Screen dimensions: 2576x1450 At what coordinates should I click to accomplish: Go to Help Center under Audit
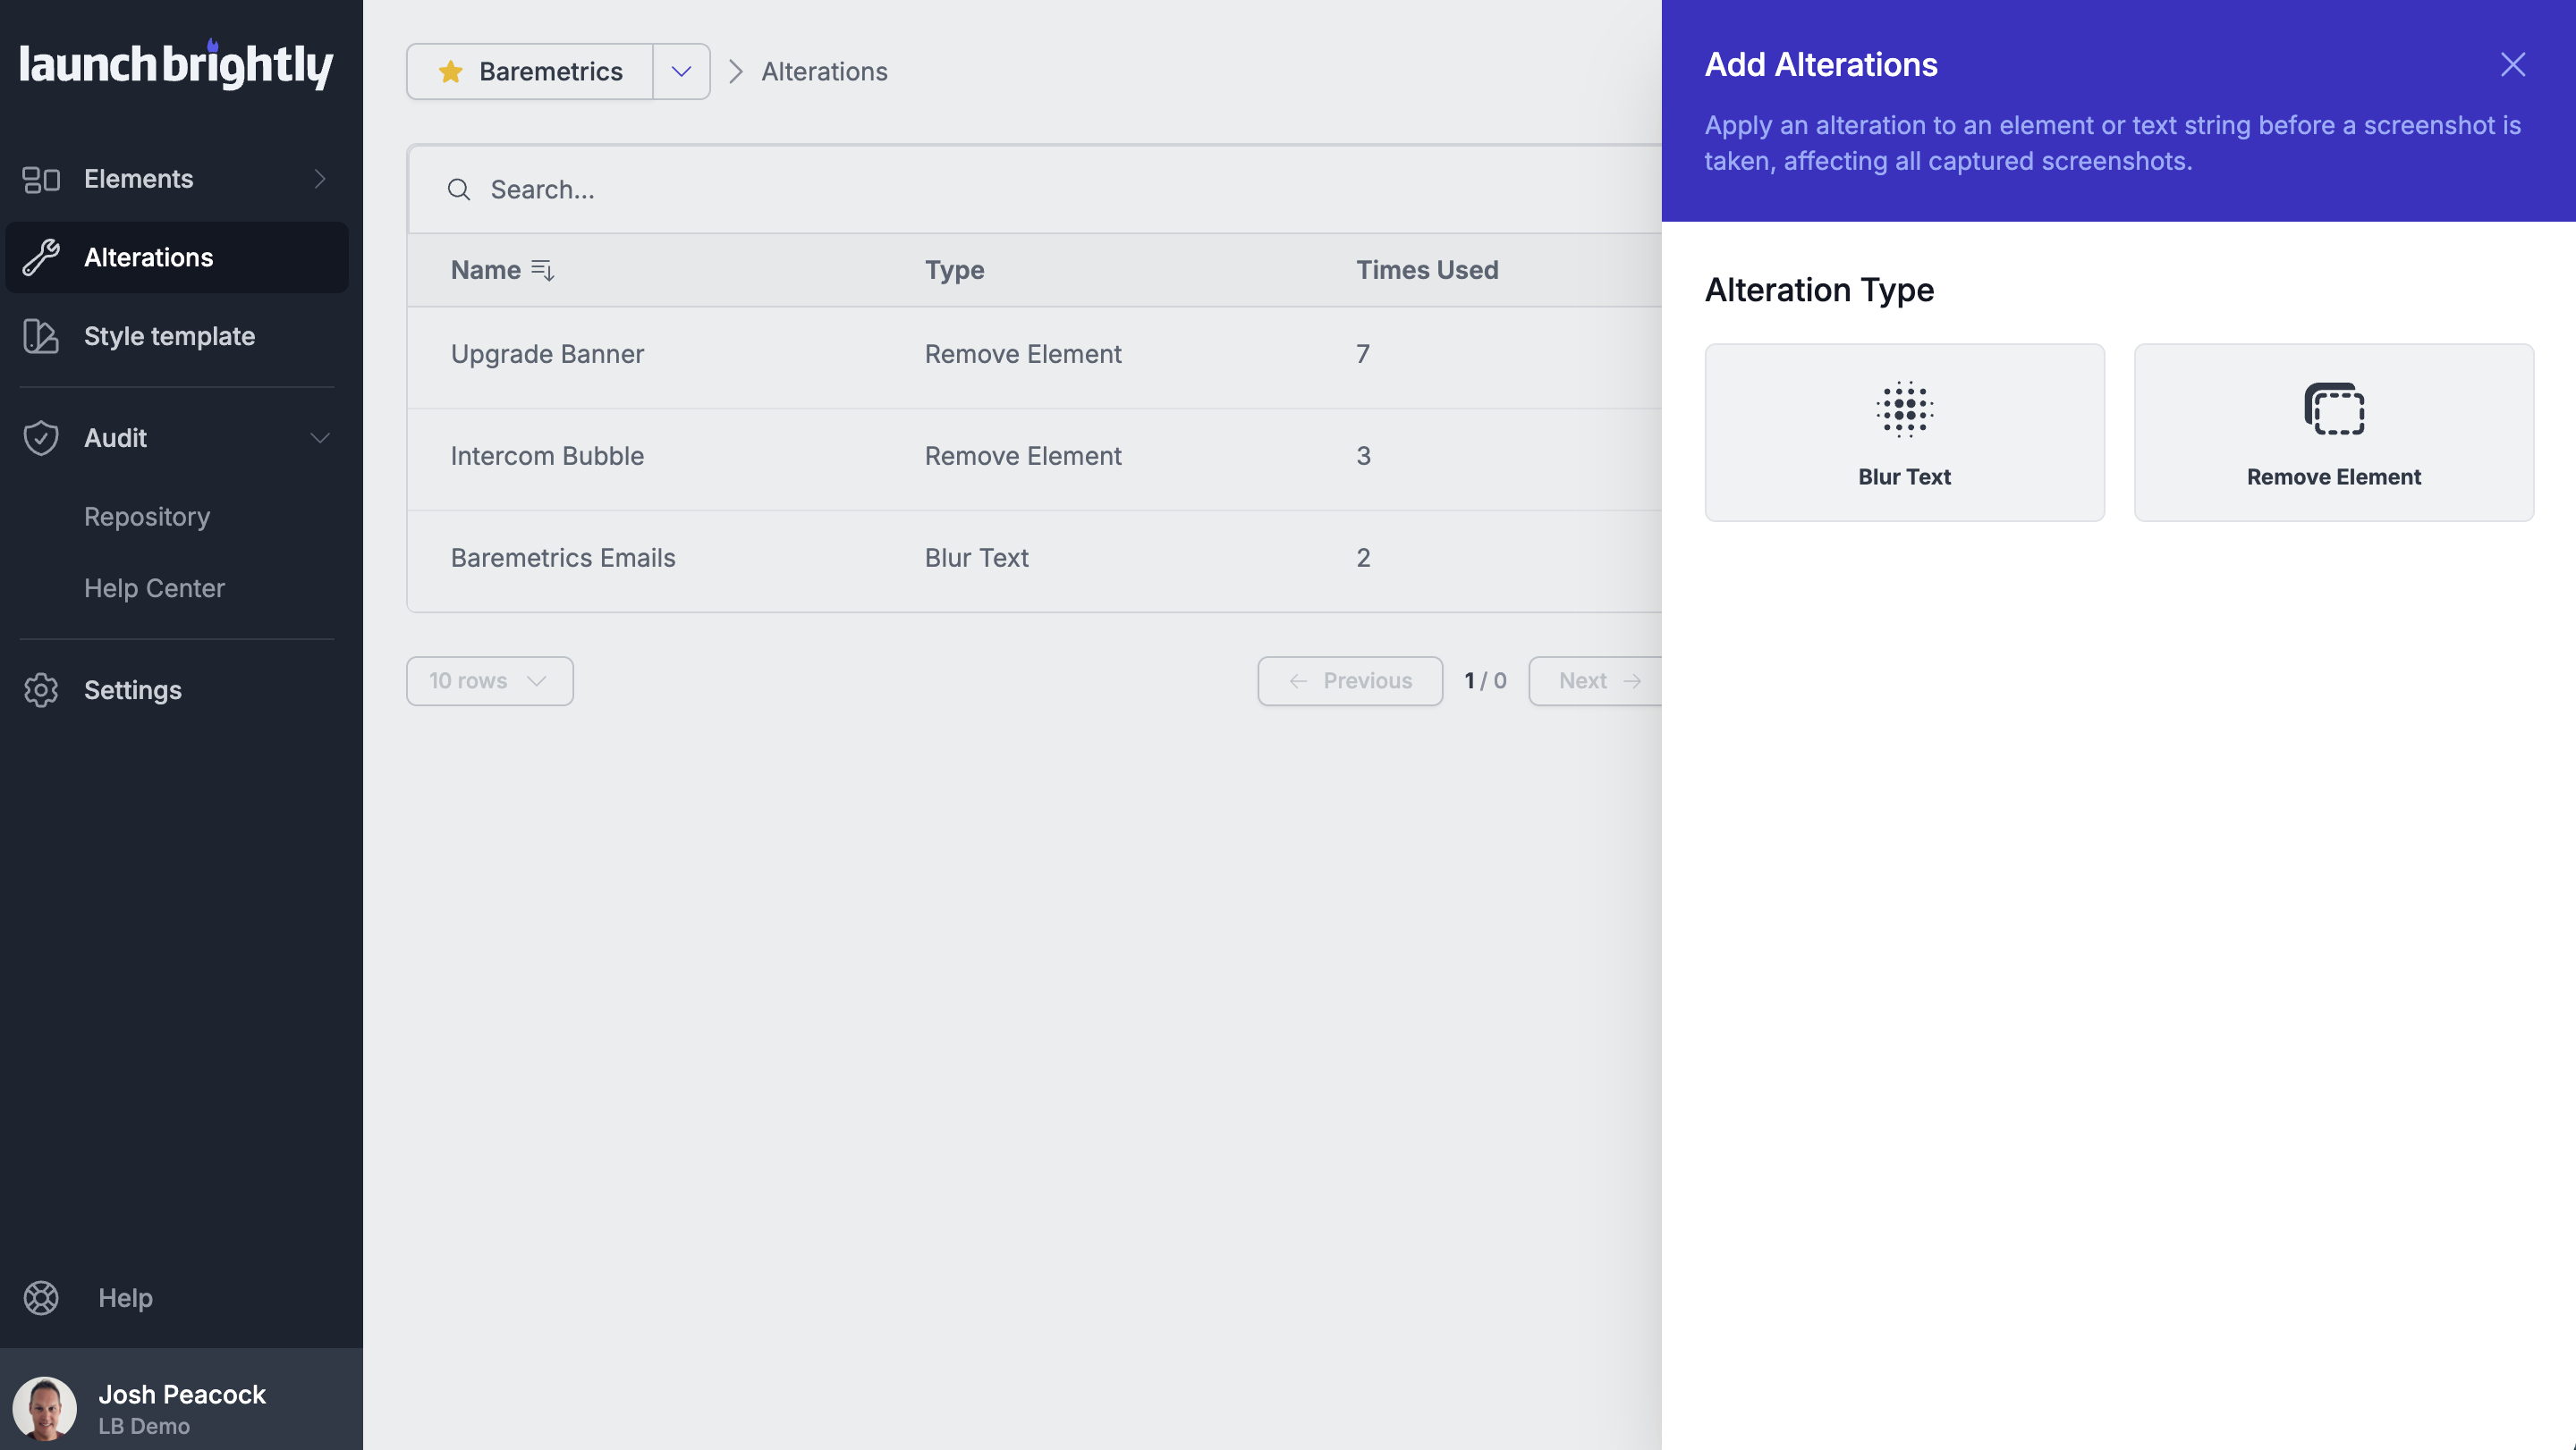click(x=154, y=587)
